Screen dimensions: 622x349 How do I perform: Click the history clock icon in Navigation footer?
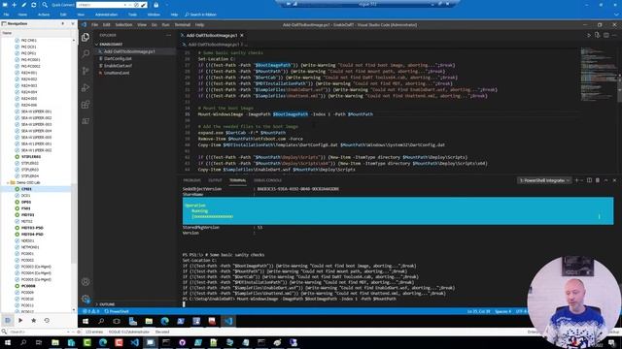click(x=47, y=320)
